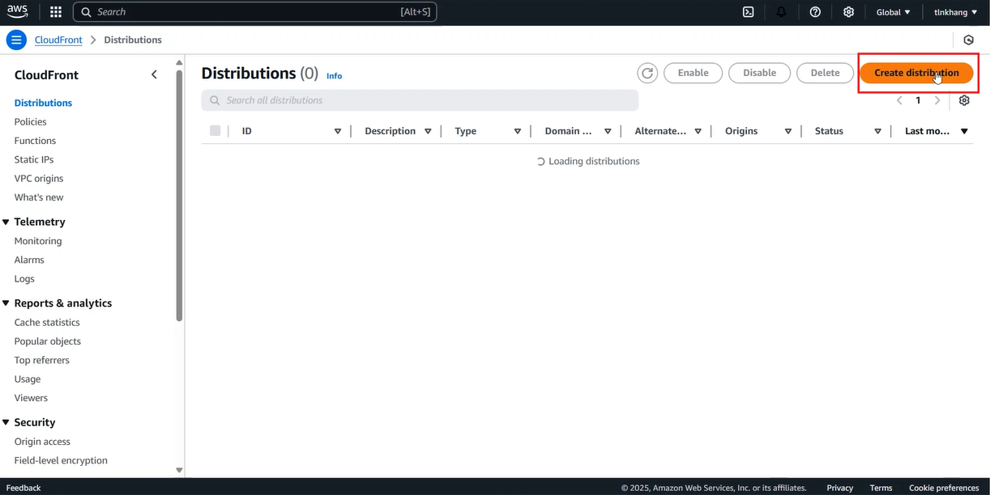
Task: Toggle the blue hamburger navigation menu
Action: (16, 40)
